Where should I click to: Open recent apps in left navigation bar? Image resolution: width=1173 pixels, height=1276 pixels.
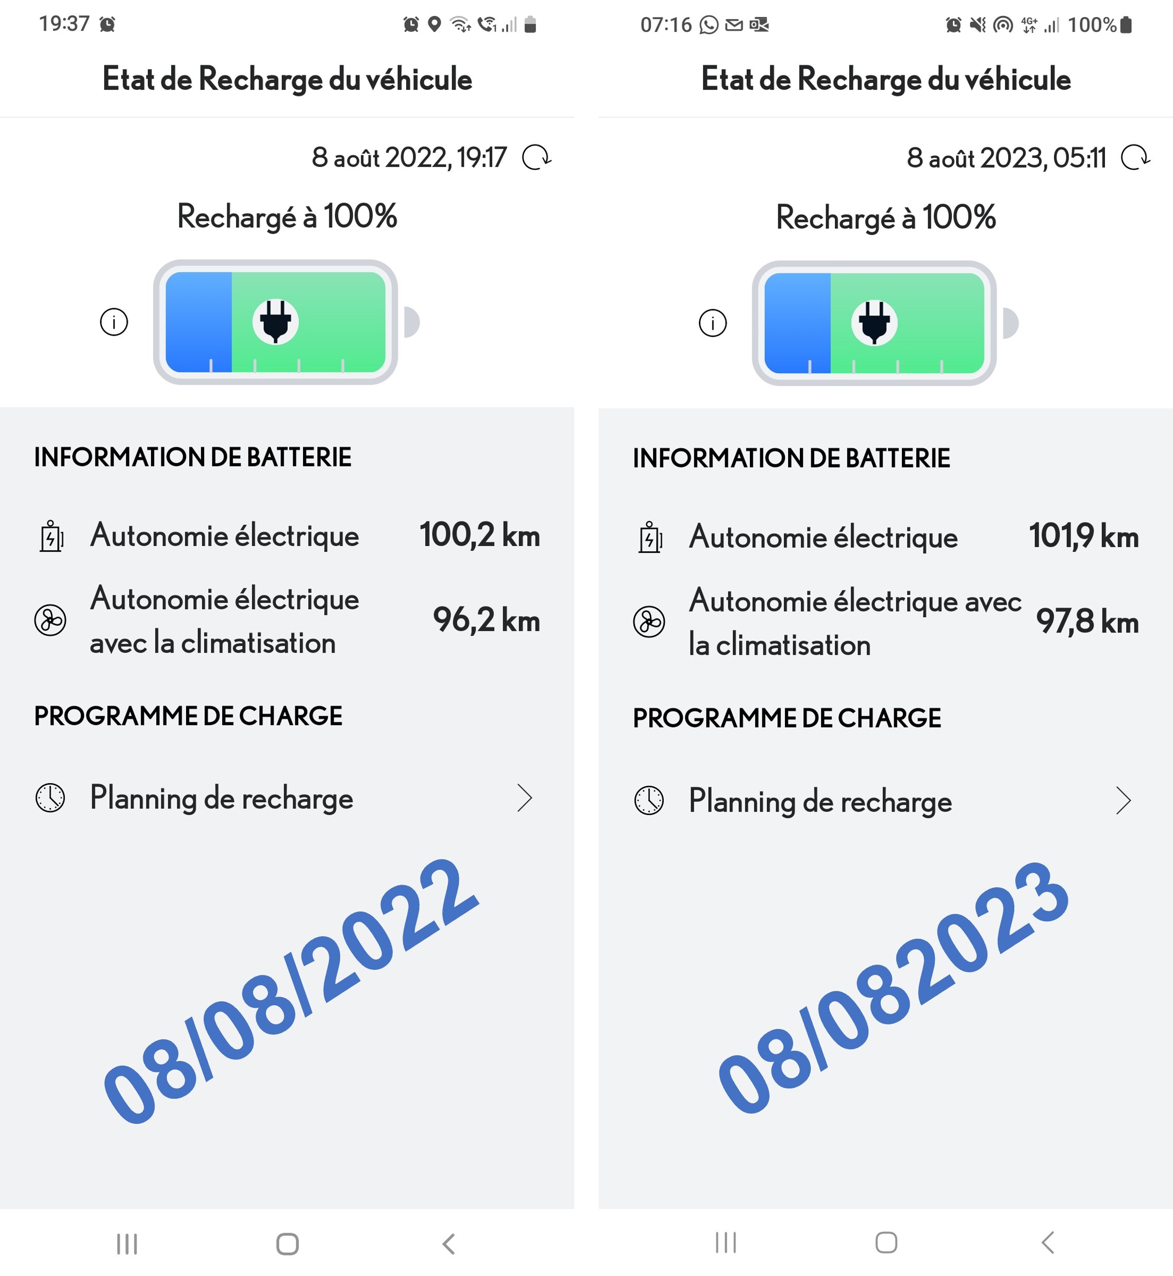127,1244
